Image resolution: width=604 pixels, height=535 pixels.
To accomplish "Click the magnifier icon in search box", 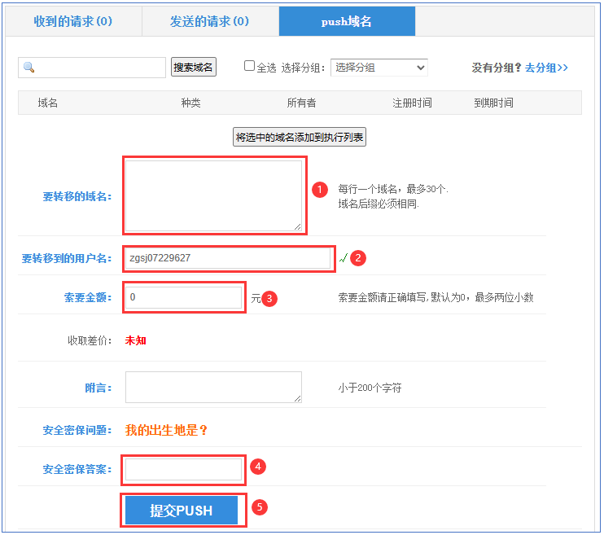I will 28,68.
